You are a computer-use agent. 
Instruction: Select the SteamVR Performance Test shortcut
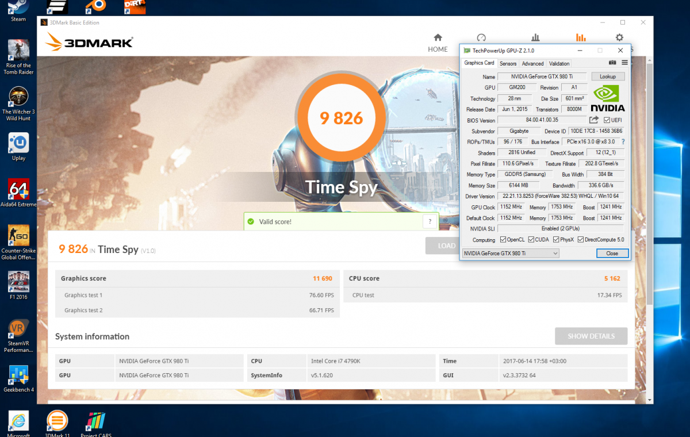(18, 335)
